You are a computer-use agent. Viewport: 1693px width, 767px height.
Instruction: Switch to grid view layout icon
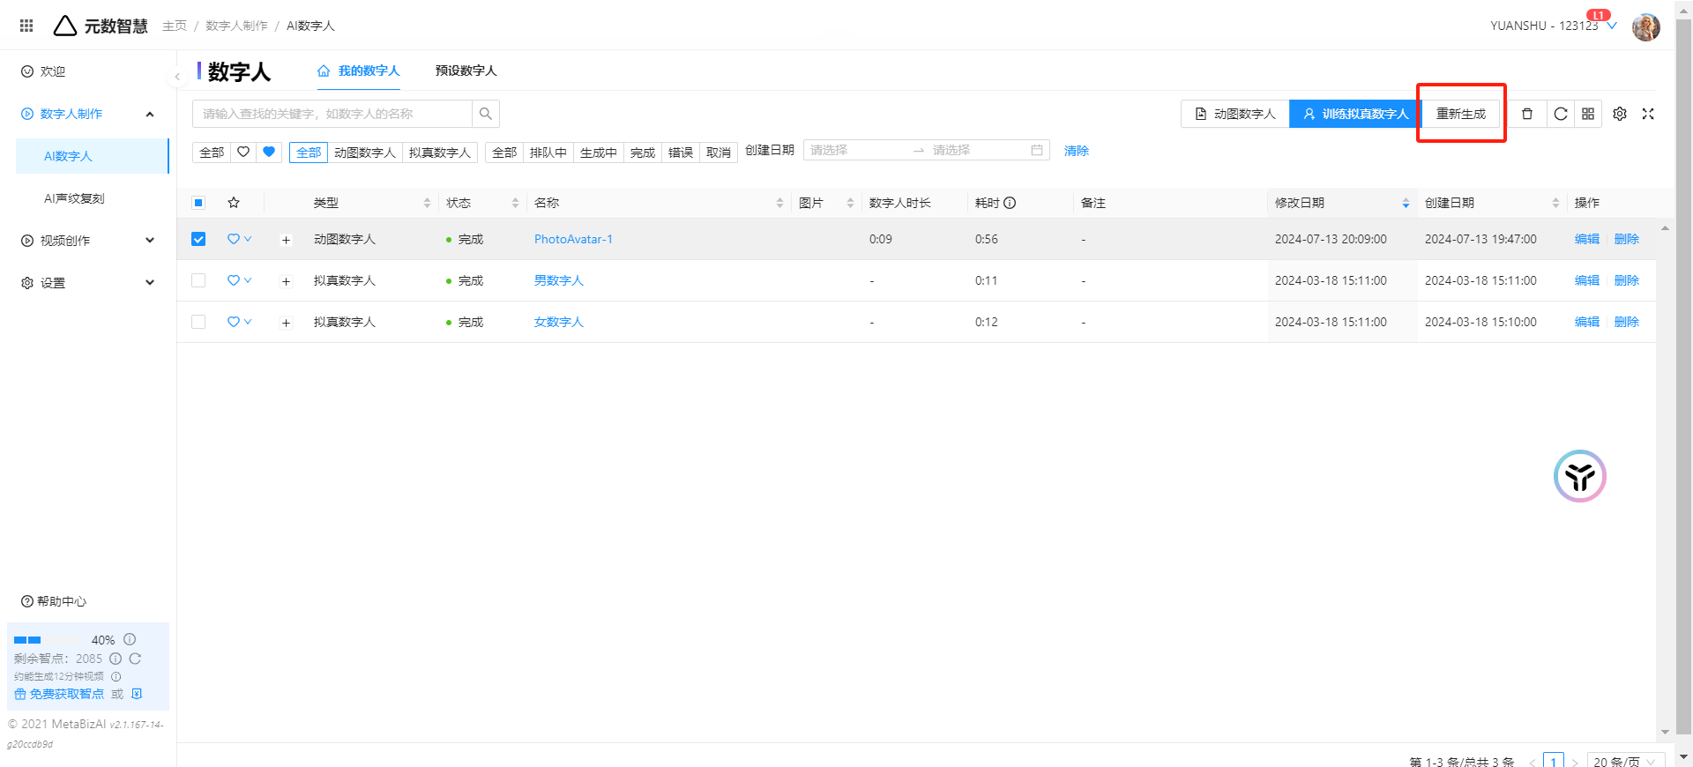(1588, 114)
